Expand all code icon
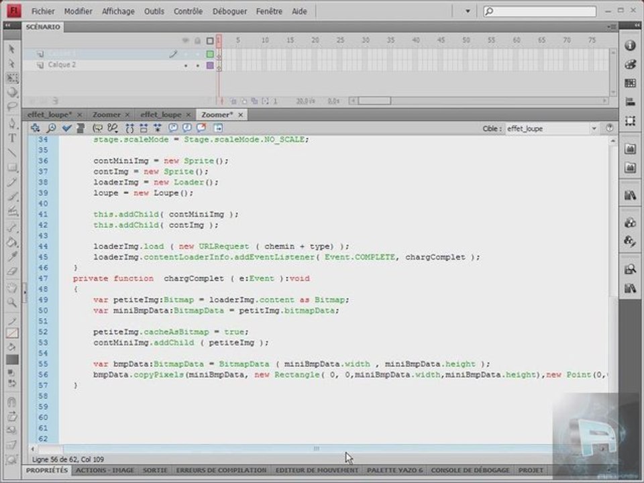 (157, 128)
